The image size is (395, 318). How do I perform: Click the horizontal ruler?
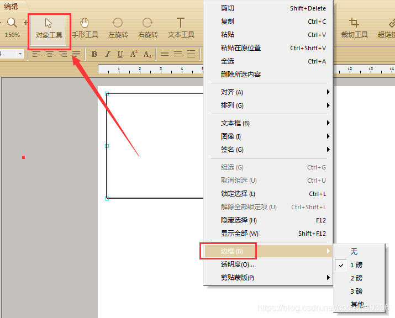151,69
